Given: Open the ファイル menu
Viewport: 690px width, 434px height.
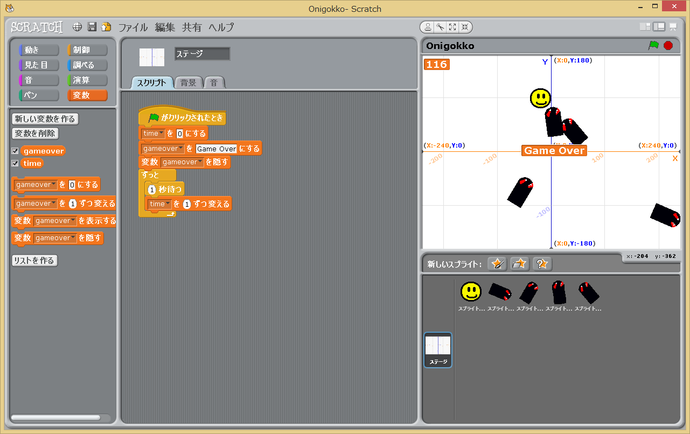Looking at the screenshot, I should 133,27.
